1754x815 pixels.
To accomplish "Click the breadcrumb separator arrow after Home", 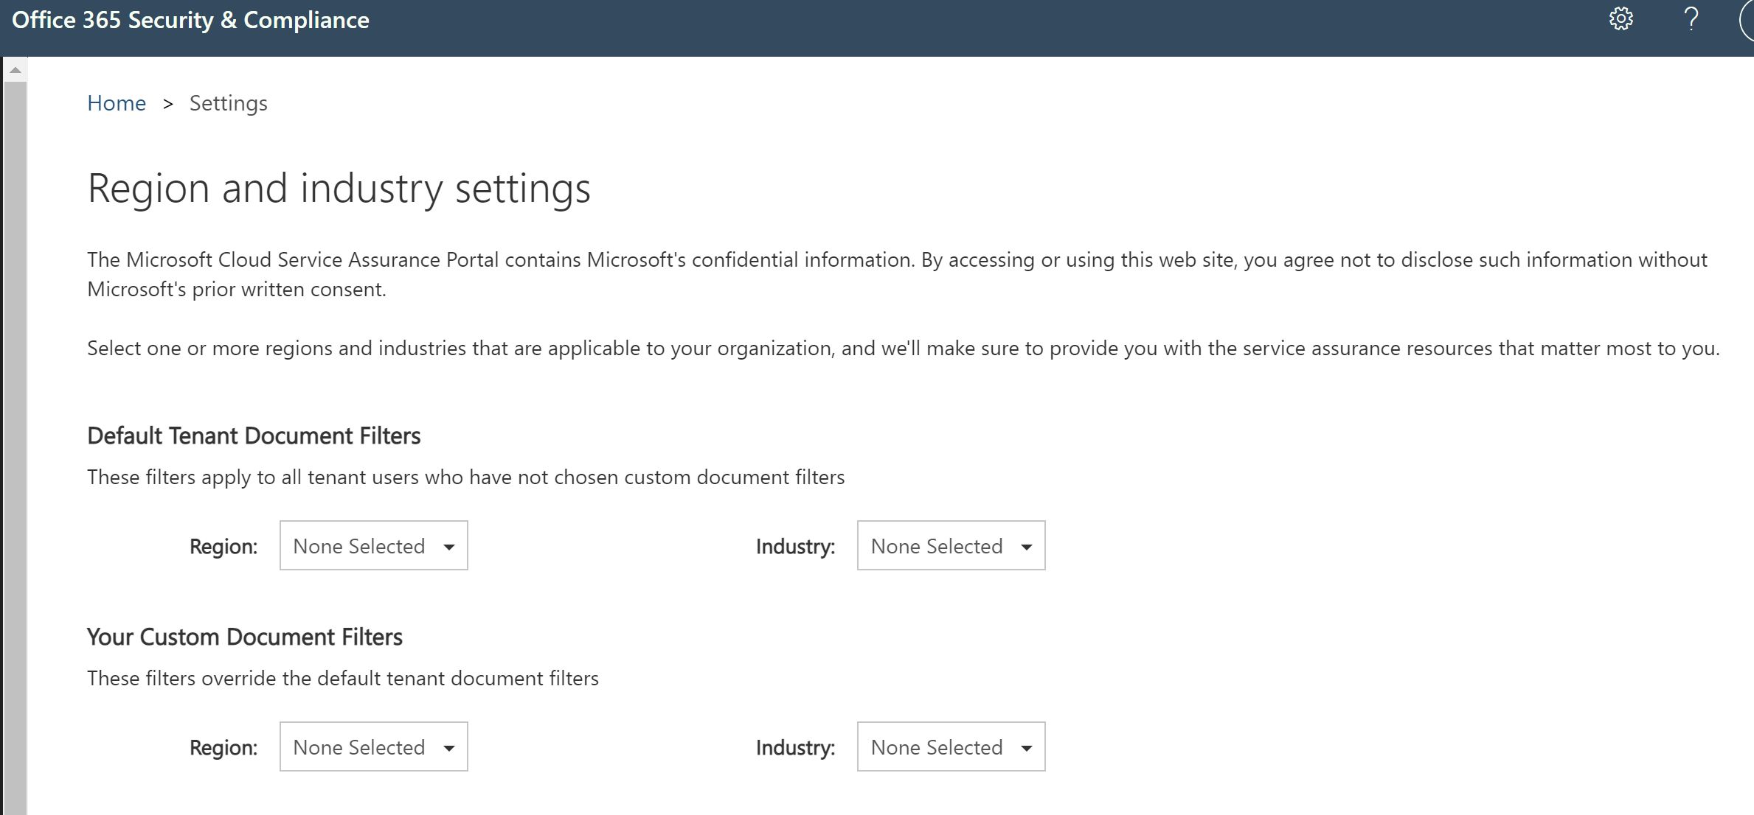I will click(168, 104).
